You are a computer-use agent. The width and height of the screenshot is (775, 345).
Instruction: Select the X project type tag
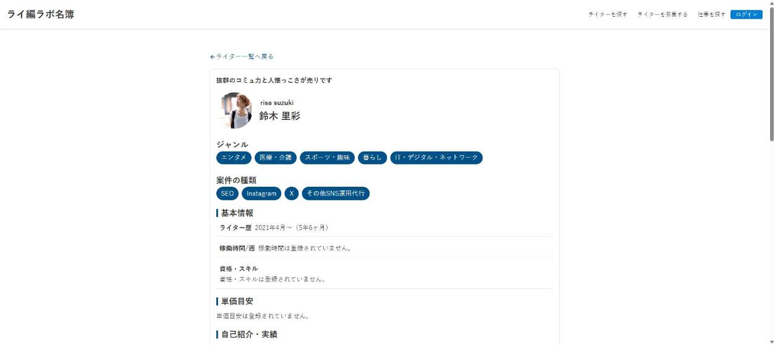(x=292, y=194)
